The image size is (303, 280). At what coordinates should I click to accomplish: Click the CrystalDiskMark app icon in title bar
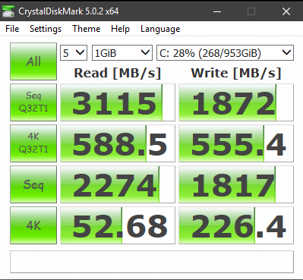click(x=8, y=11)
